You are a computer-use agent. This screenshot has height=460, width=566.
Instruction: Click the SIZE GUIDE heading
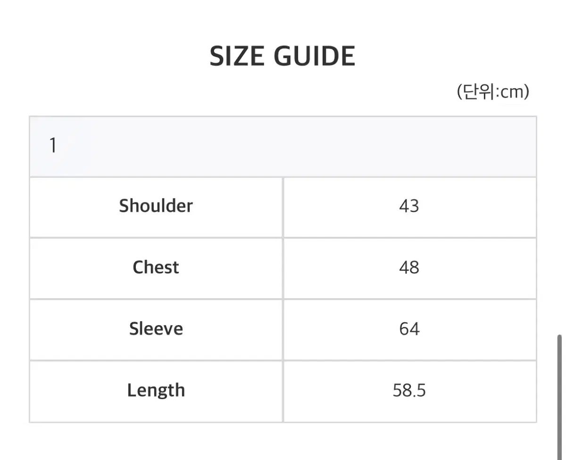[x=282, y=57]
